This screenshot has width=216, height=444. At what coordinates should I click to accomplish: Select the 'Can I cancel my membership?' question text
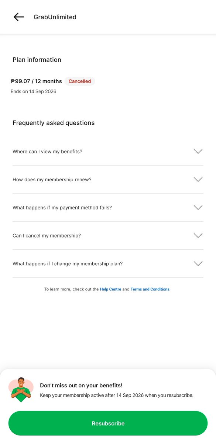[x=47, y=236]
